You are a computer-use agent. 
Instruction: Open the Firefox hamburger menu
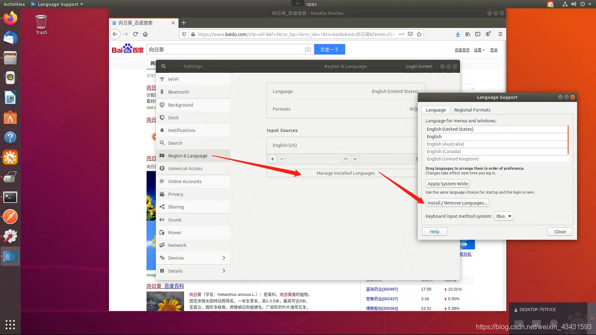tap(500, 34)
